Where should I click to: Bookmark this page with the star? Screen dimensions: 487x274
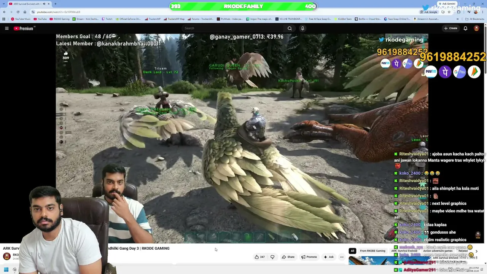[x=449, y=12]
